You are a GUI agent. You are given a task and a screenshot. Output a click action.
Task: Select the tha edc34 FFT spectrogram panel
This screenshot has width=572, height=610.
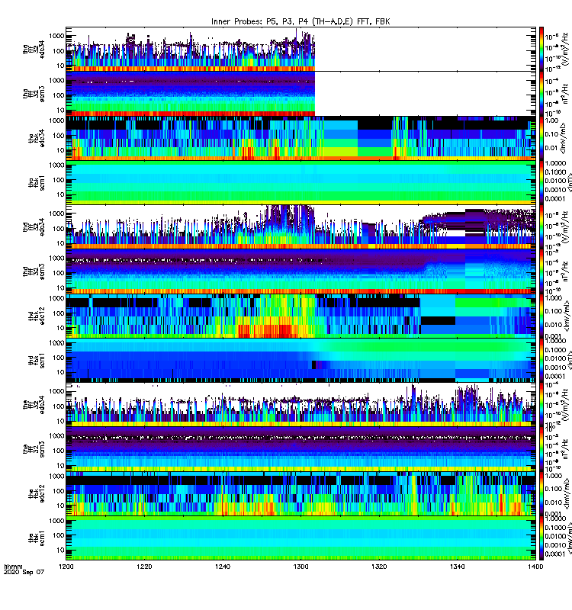(300, 49)
